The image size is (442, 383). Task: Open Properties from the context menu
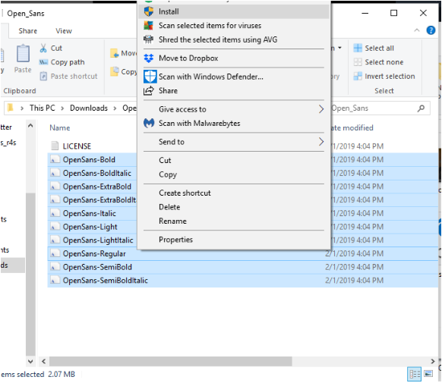click(234, 240)
